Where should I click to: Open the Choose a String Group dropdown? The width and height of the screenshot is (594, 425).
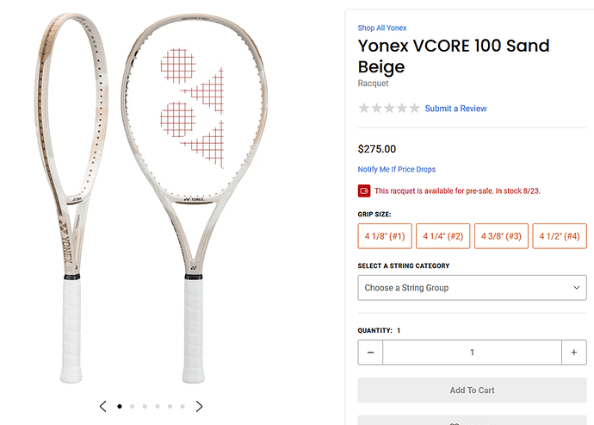coord(472,288)
